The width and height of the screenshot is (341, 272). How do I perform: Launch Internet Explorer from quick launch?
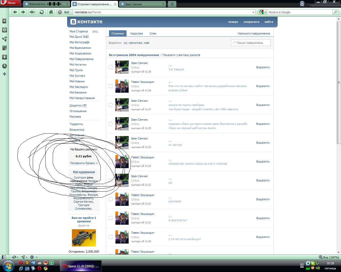[21, 269]
